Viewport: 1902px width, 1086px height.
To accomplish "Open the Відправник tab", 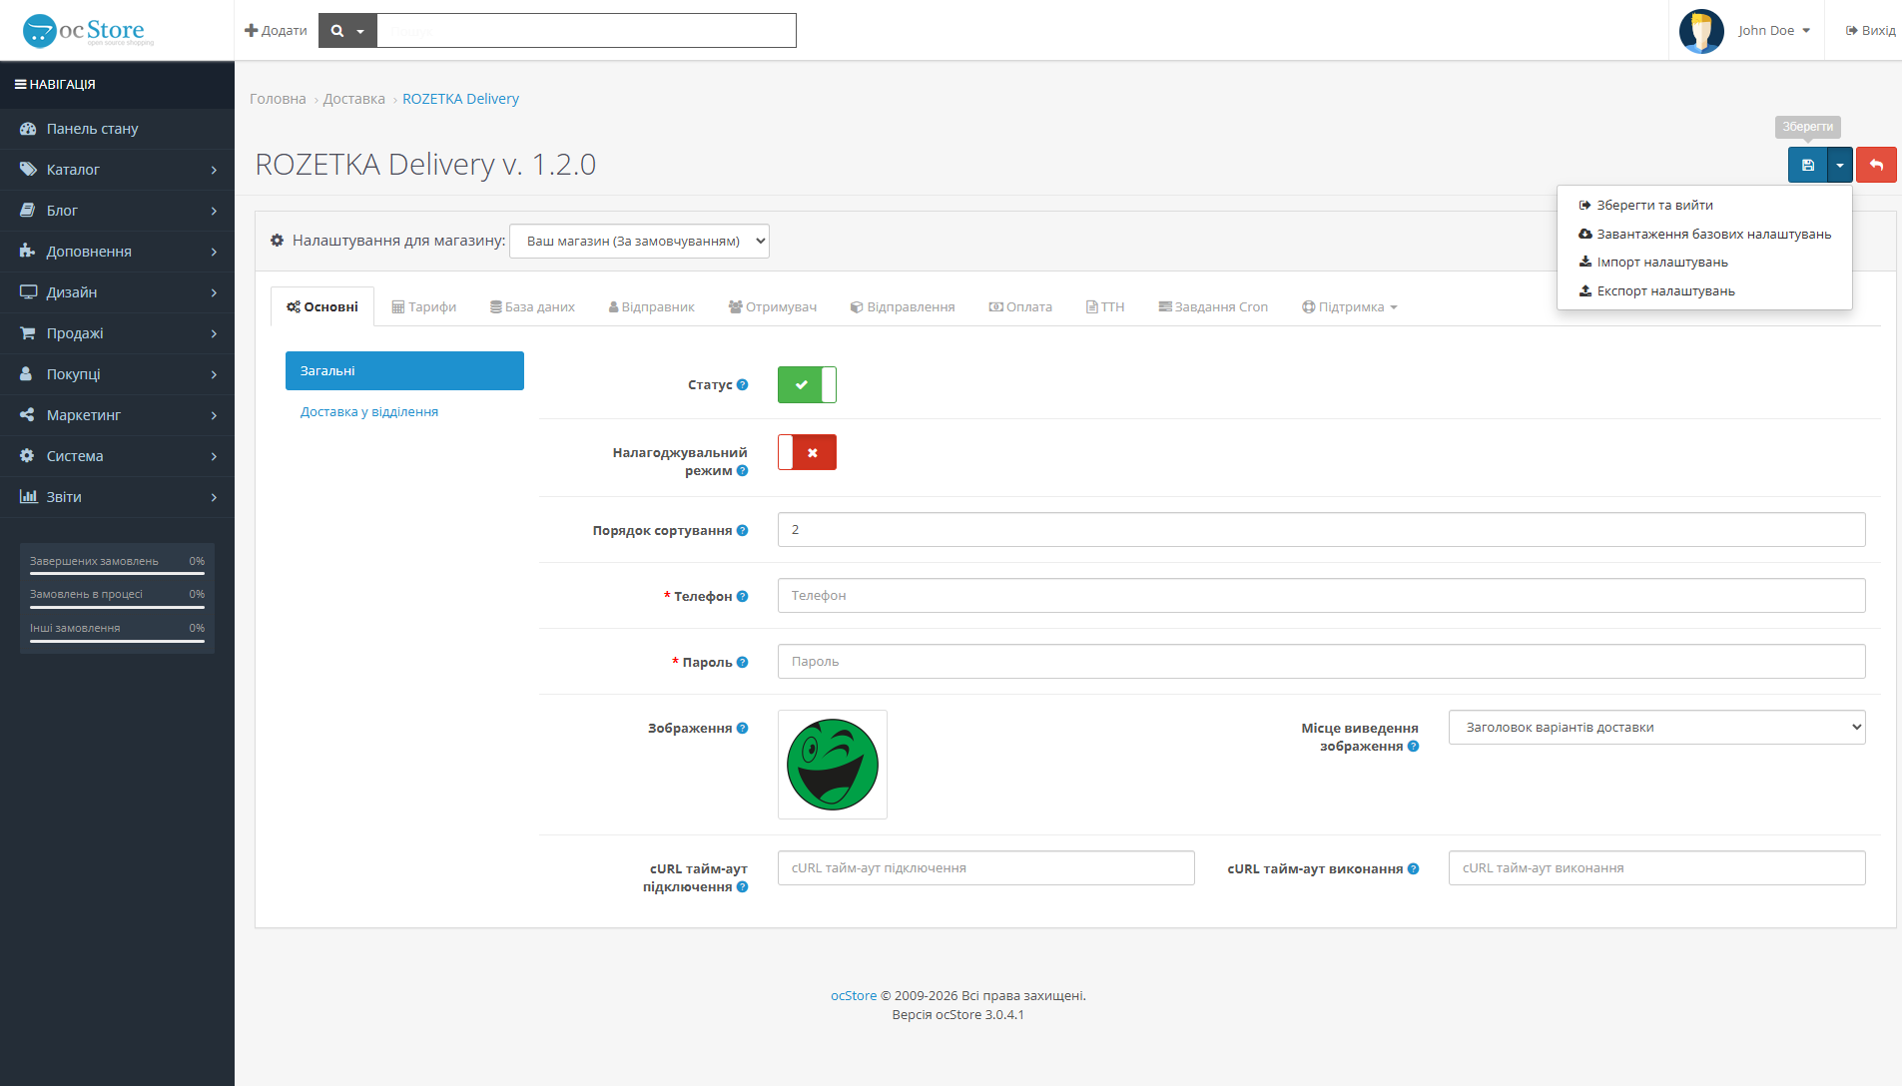I will pyautogui.click(x=651, y=306).
